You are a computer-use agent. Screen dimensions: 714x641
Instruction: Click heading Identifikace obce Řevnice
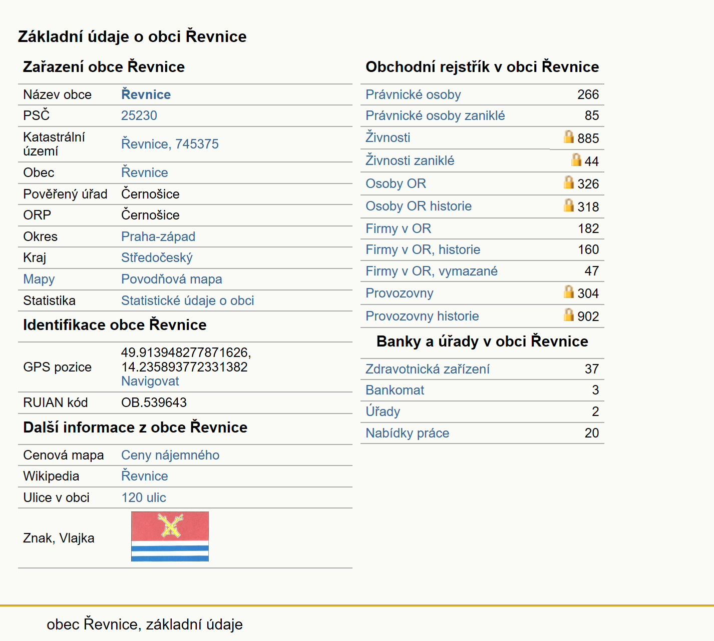[x=115, y=324]
